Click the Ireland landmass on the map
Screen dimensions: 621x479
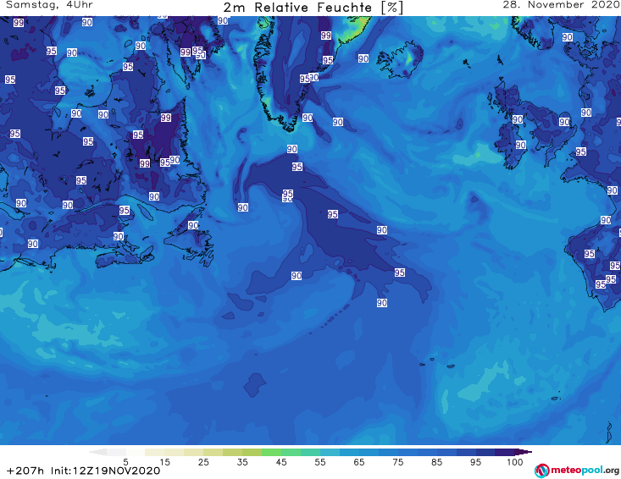click(510, 146)
